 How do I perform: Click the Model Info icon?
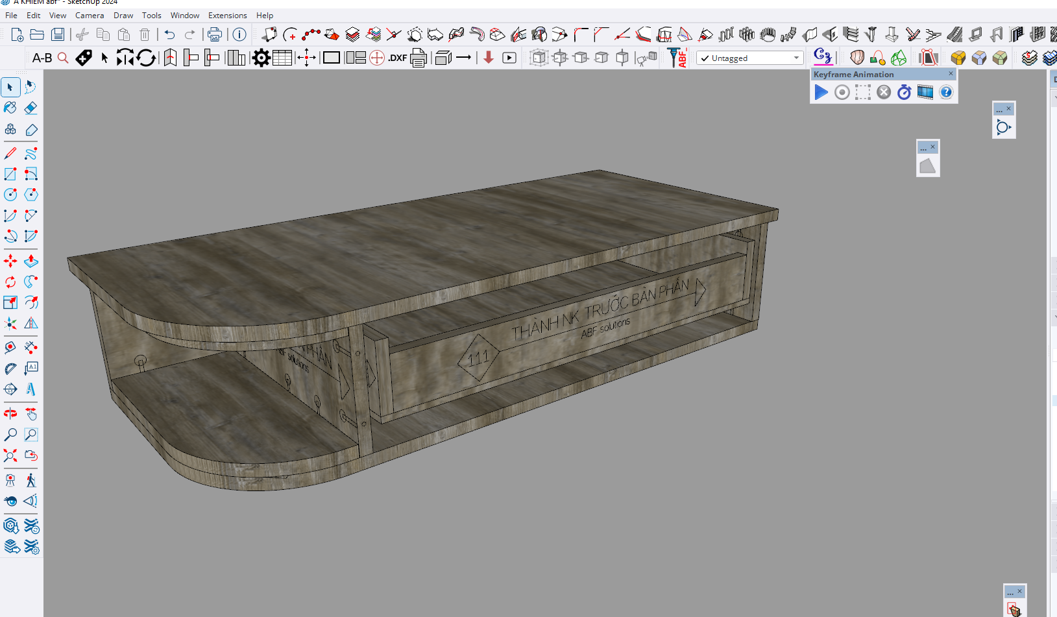(x=239, y=34)
